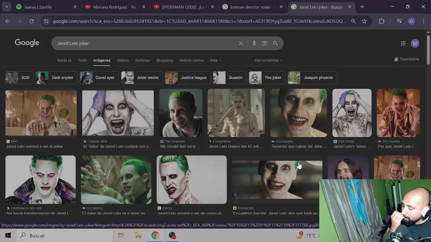Reload the current page

click(32, 21)
